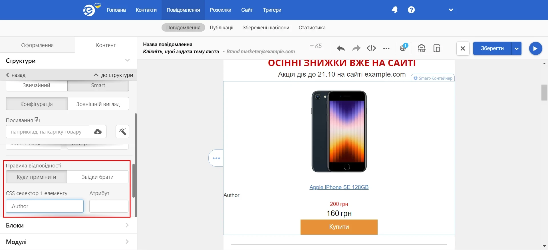The image size is (548, 250).
Task: Click the TEST email icon
Action: click(x=422, y=48)
